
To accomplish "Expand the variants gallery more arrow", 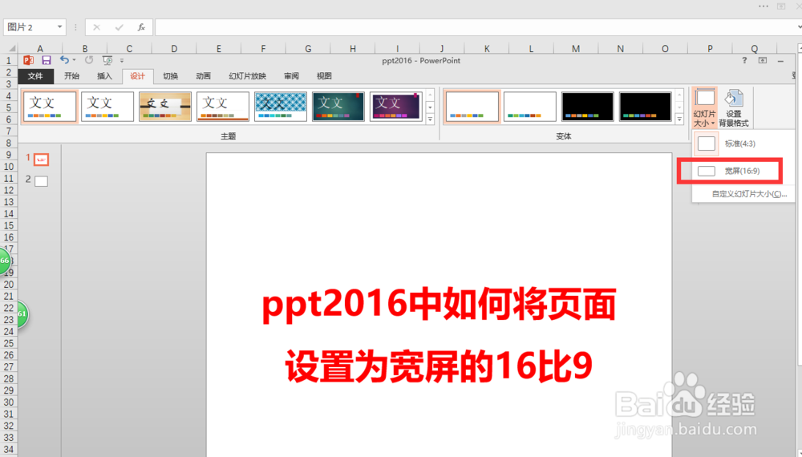I will [x=679, y=119].
